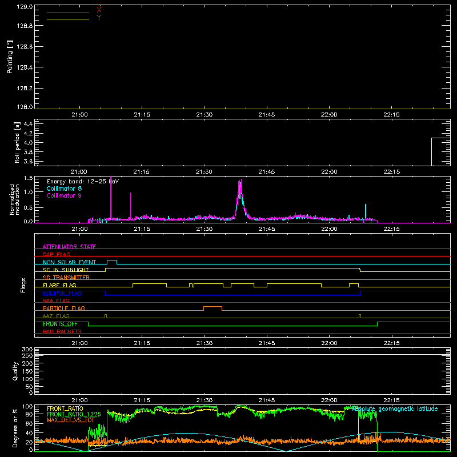Viewport: 457px width, 457px height.
Task: Select the red X legend label
Action: pyautogui.click(x=99, y=10)
